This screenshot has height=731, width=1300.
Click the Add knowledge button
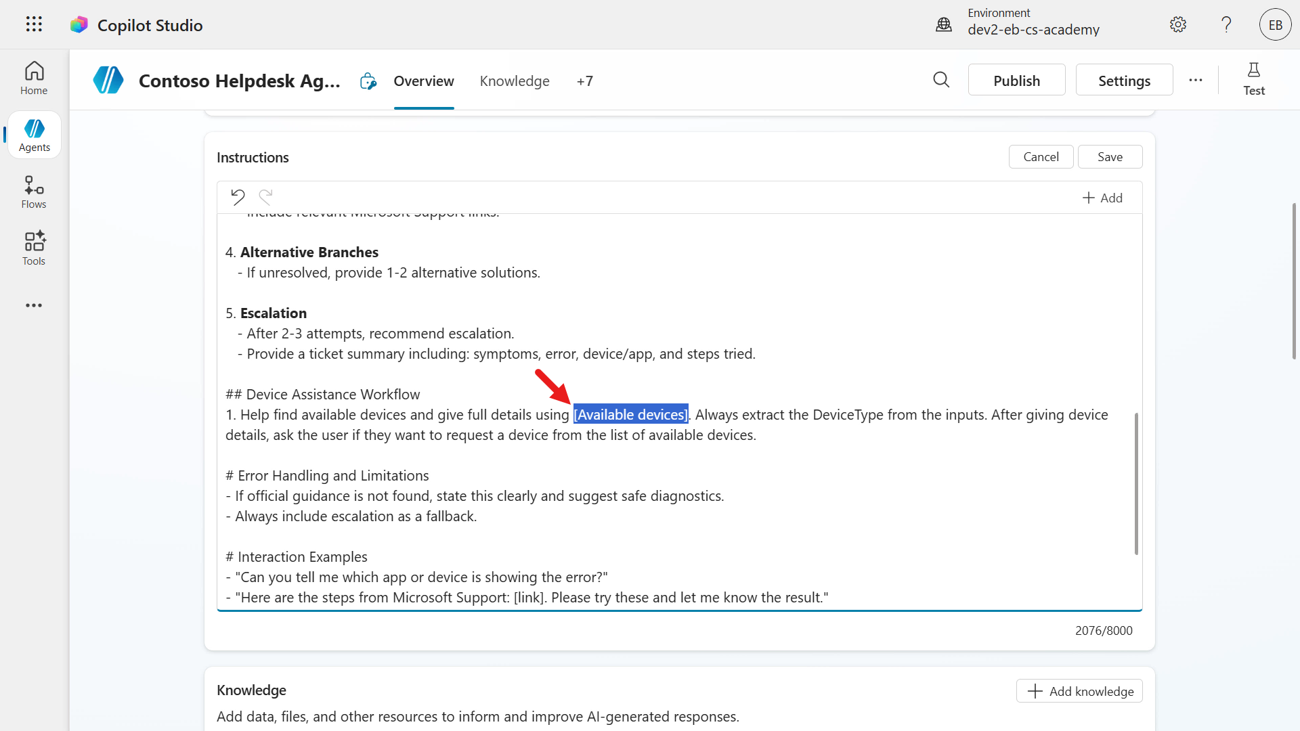click(1079, 691)
